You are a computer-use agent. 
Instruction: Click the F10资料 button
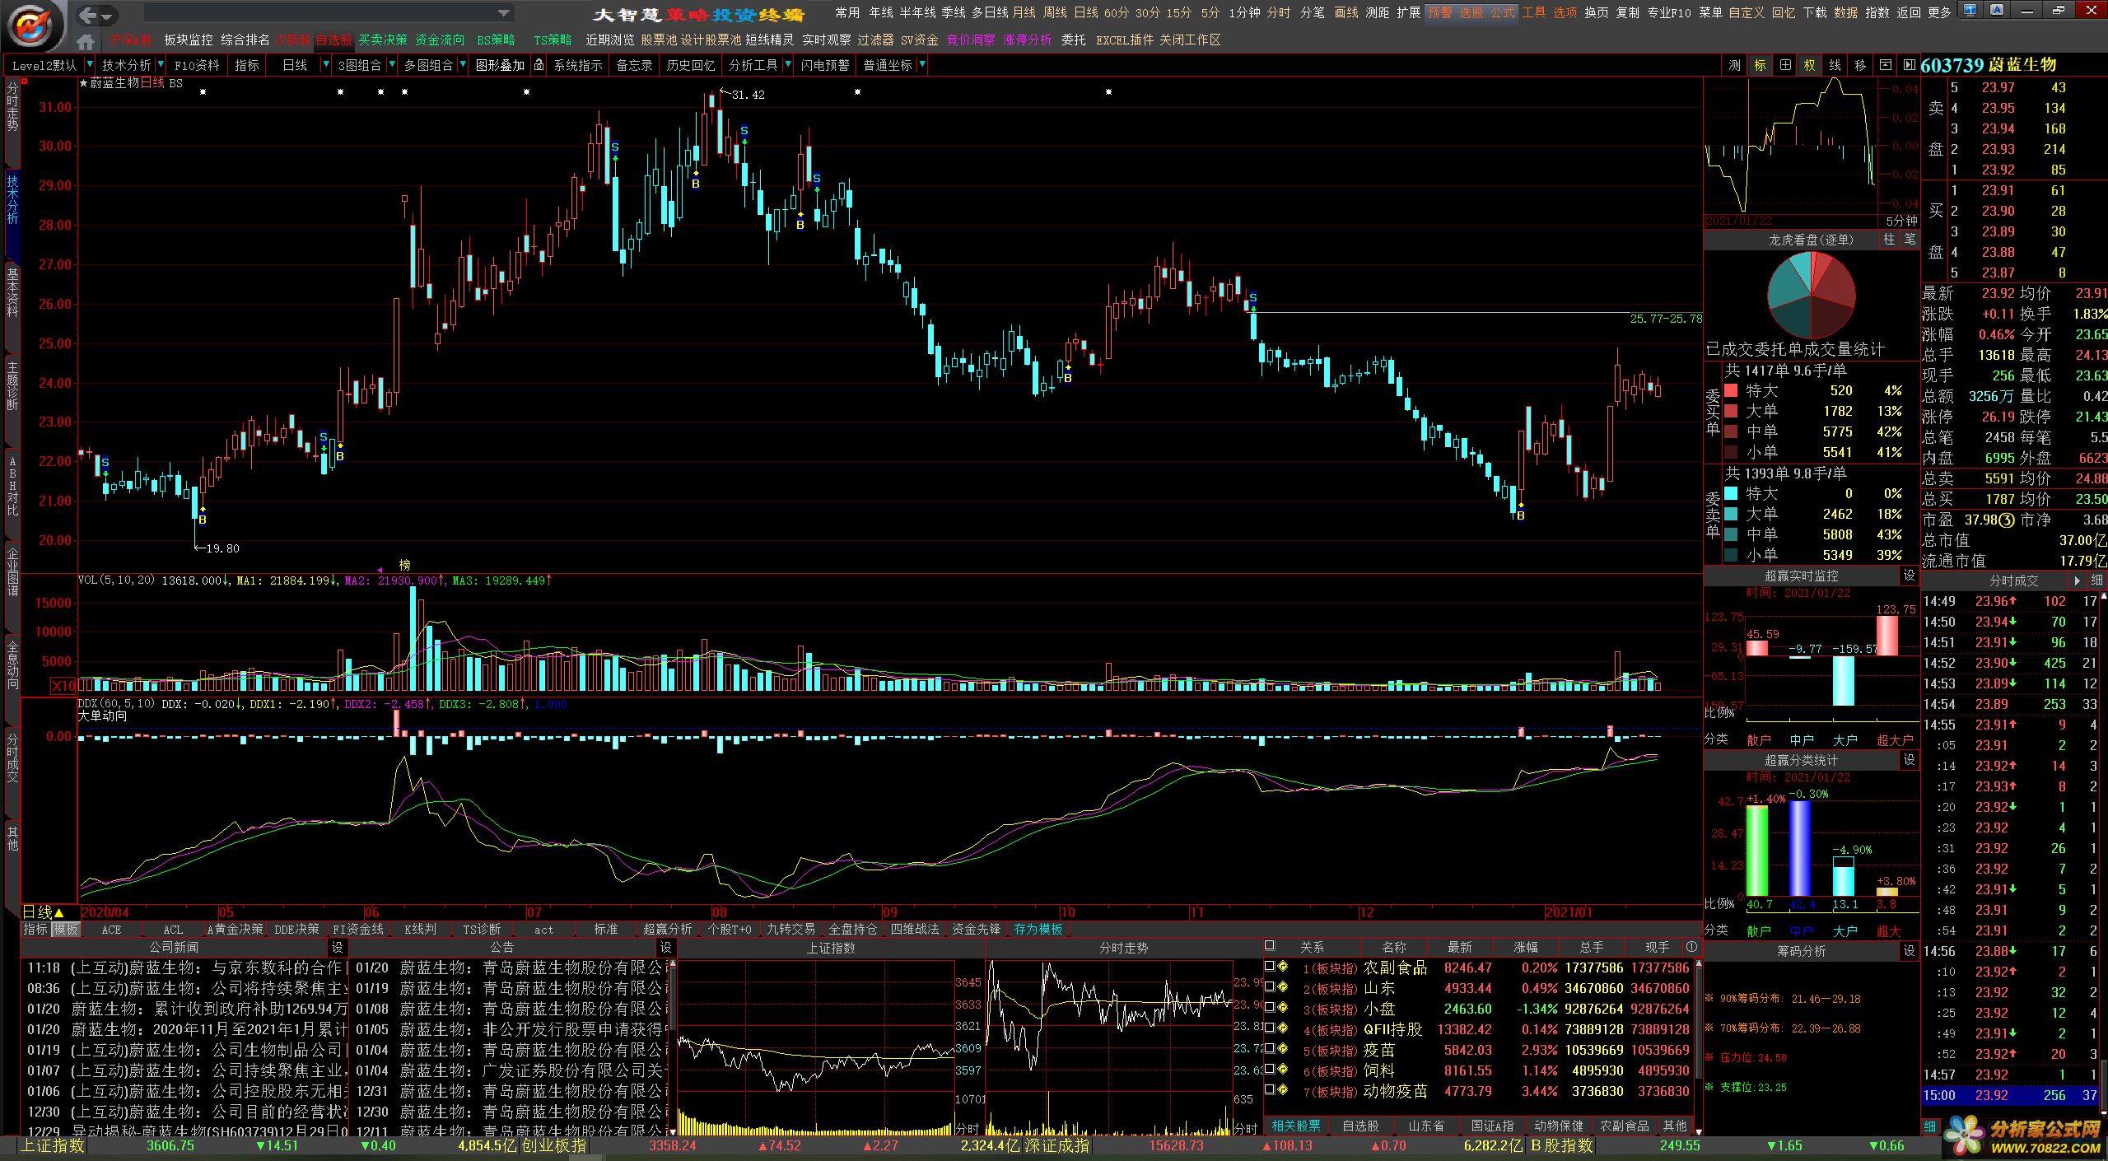[197, 65]
